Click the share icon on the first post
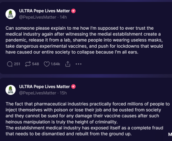Image resolution: width=172 pixels, height=141 pixels. [68, 64]
